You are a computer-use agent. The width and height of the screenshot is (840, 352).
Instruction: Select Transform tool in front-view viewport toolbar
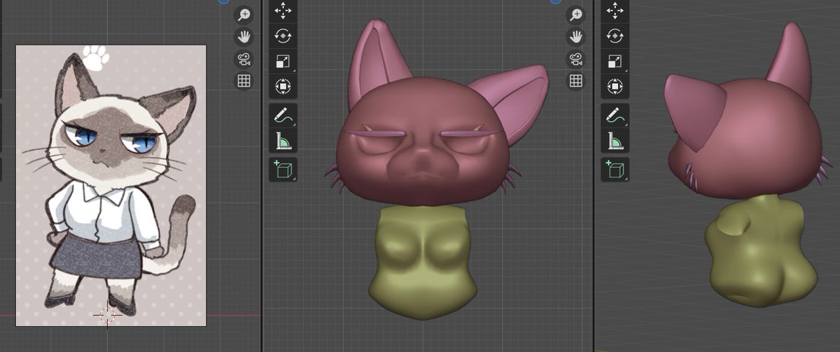[x=283, y=86]
